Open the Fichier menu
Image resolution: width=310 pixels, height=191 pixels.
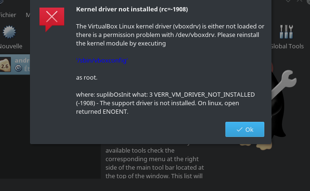pyautogui.click(x=8, y=15)
